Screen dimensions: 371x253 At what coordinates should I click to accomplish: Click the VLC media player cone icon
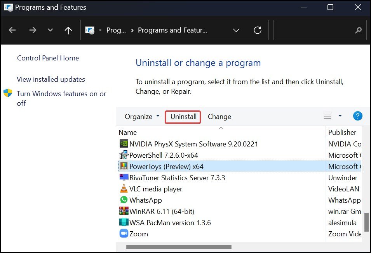[x=124, y=189]
